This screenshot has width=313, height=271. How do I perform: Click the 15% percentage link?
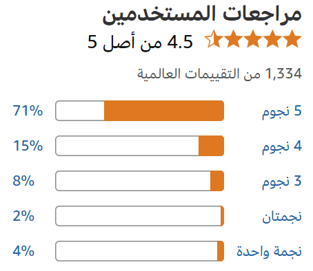[28, 146]
